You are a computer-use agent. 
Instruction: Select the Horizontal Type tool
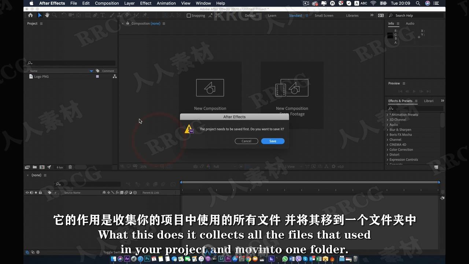(x=102, y=15)
